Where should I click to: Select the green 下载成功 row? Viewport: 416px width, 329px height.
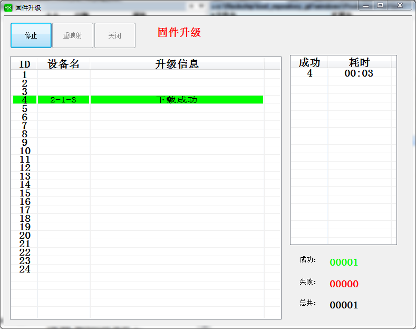pos(138,100)
